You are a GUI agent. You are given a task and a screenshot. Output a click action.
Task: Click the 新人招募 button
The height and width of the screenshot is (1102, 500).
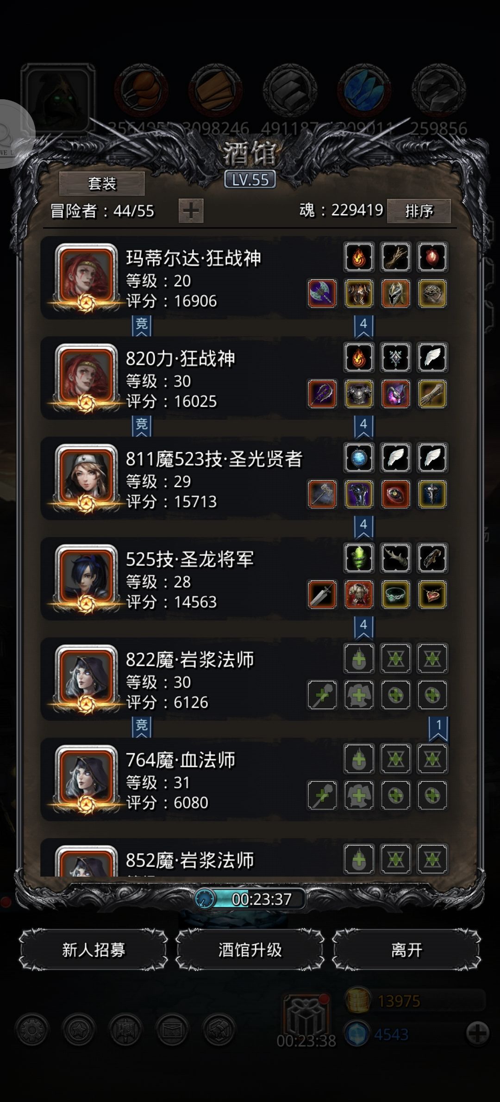click(x=94, y=950)
